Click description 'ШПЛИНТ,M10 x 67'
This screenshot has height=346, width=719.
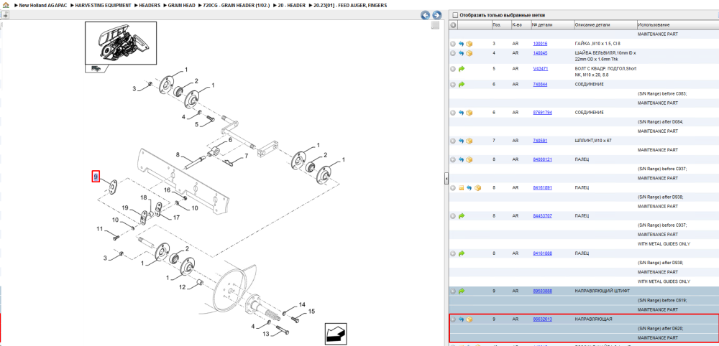593,141
